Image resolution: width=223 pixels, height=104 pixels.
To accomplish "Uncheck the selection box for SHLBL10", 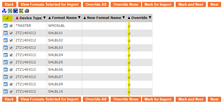I will (11, 92).
